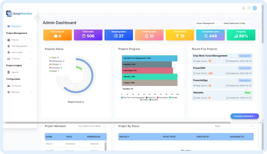Open the user profile avatar
This screenshot has width=267, height=154.
[x=255, y=8]
